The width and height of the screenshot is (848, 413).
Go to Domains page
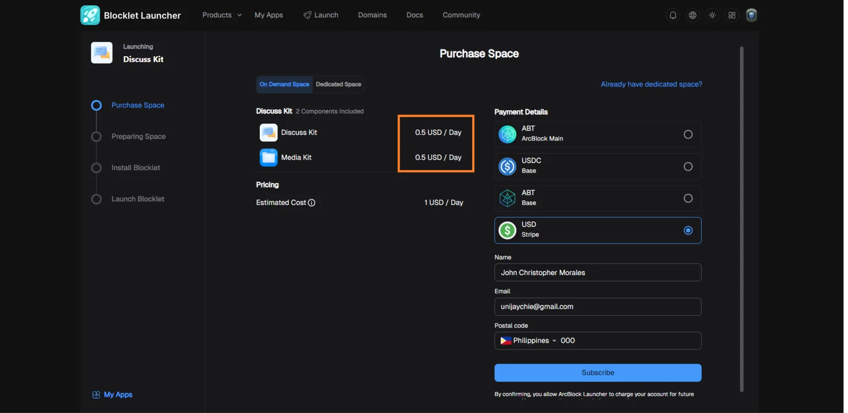coord(372,15)
